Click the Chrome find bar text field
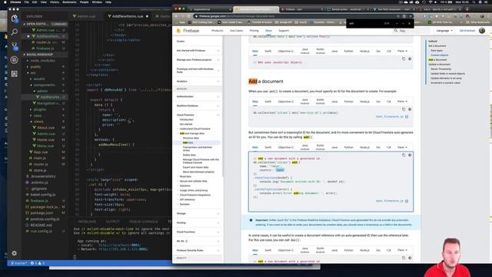Image resolution: width=492 pixels, height=277 pixels. pos(364,23)
